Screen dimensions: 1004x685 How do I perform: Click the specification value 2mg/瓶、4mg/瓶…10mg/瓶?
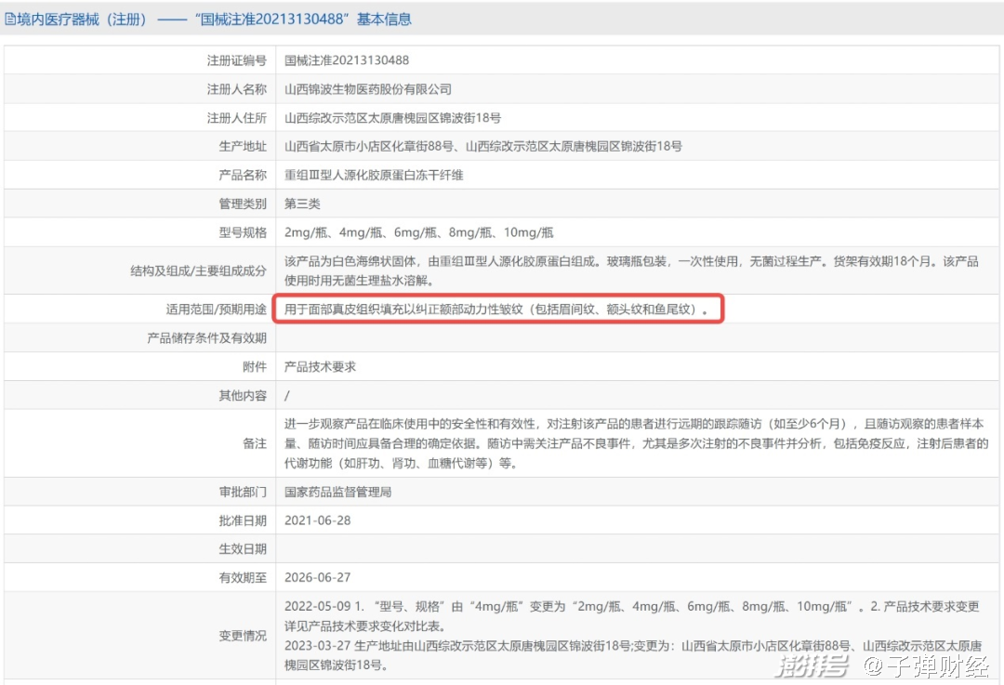coord(418,232)
